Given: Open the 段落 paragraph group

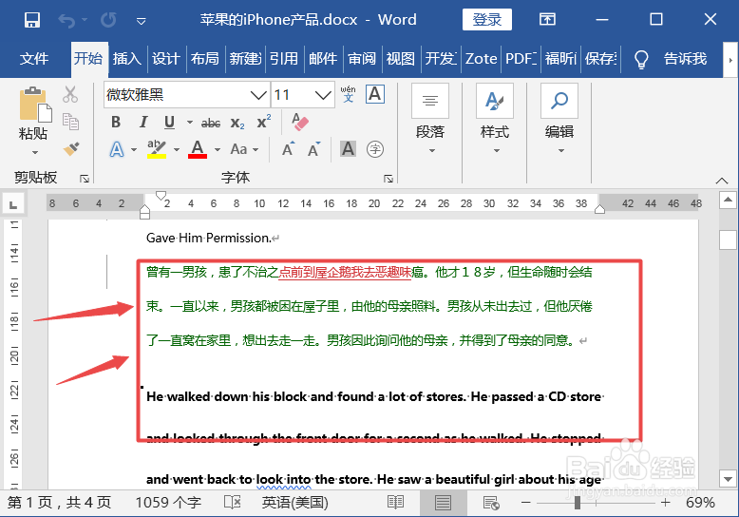Looking at the screenshot, I should click(430, 119).
